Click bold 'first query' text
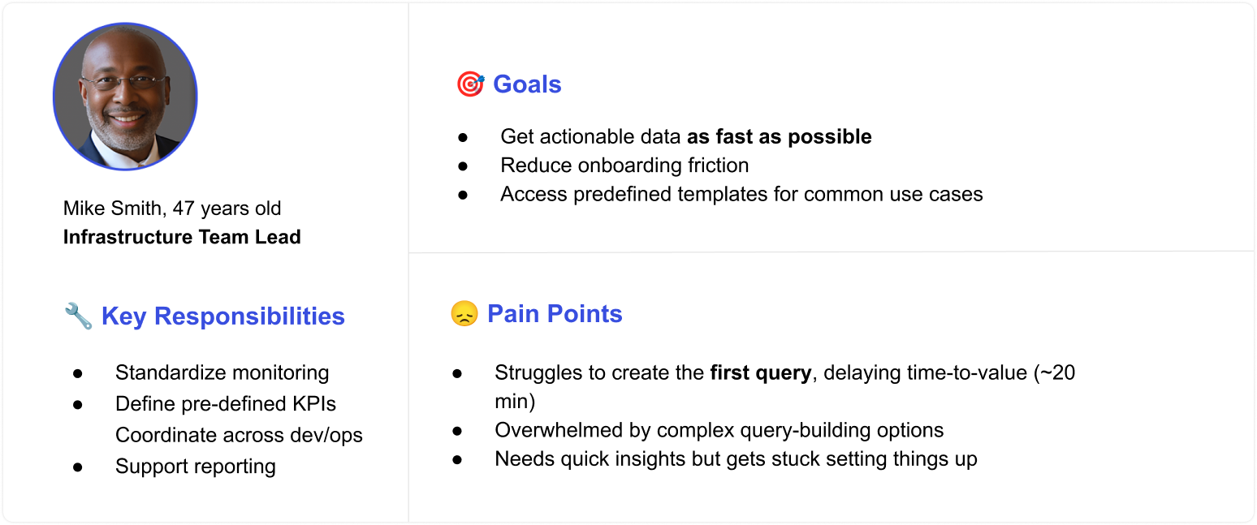The image size is (1257, 525). pos(760,372)
